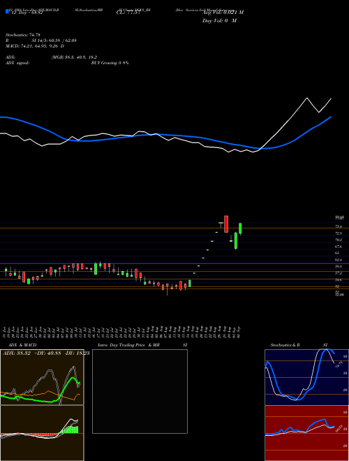Open the MACD histogram chart panel
Screen dimensions: 349x461
[x=42, y=433]
